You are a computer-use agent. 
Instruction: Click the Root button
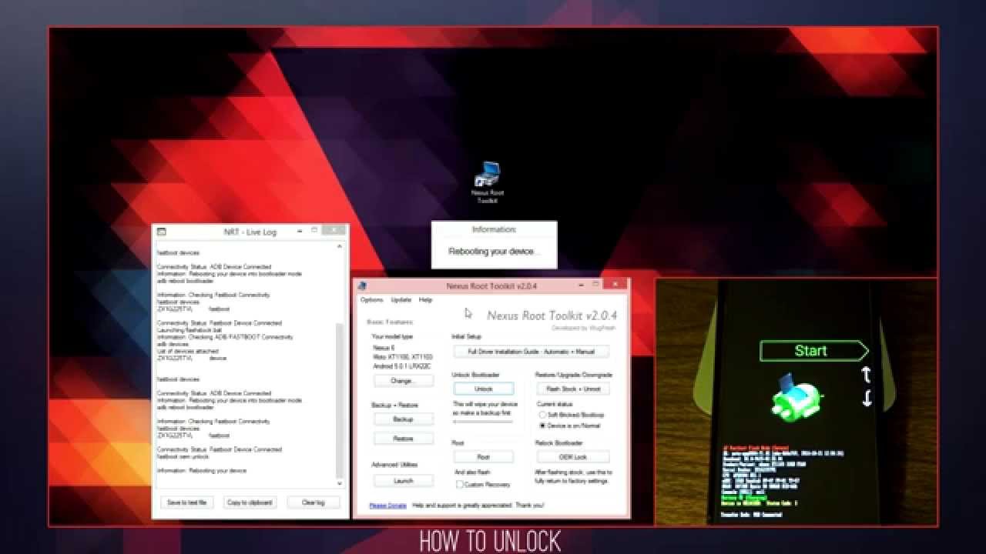[484, 457]
